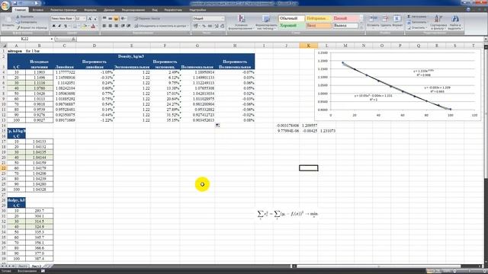Switch to the Данные ribbon tab
488x274 pixels.
[109, 10]
